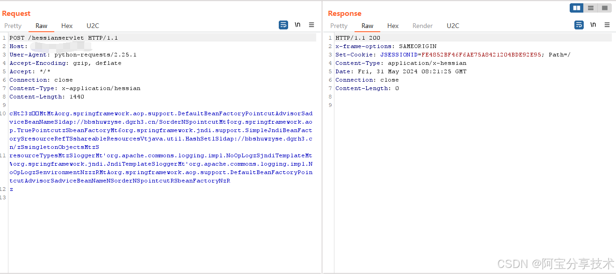Select top-bottom stacked layout
Image resolution: width=616 pixels, height=274 pixels.
[591, 8]
